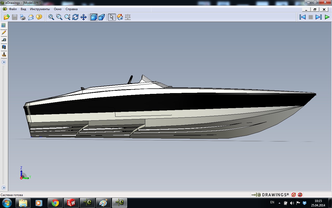Open the Stamps tool in sidebar

(x=4, y=55)
